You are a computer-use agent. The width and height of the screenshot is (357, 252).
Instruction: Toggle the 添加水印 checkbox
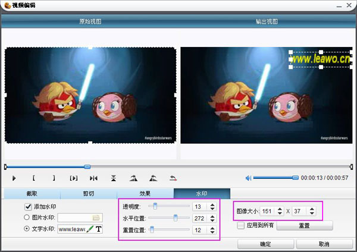tap(28, 207)
